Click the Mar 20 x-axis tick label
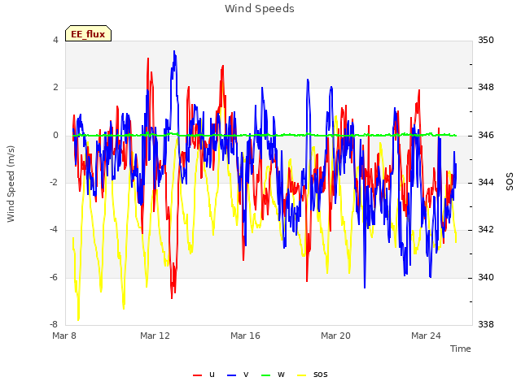The width and height of the screenshot is (521, 390). click(335, 336)
